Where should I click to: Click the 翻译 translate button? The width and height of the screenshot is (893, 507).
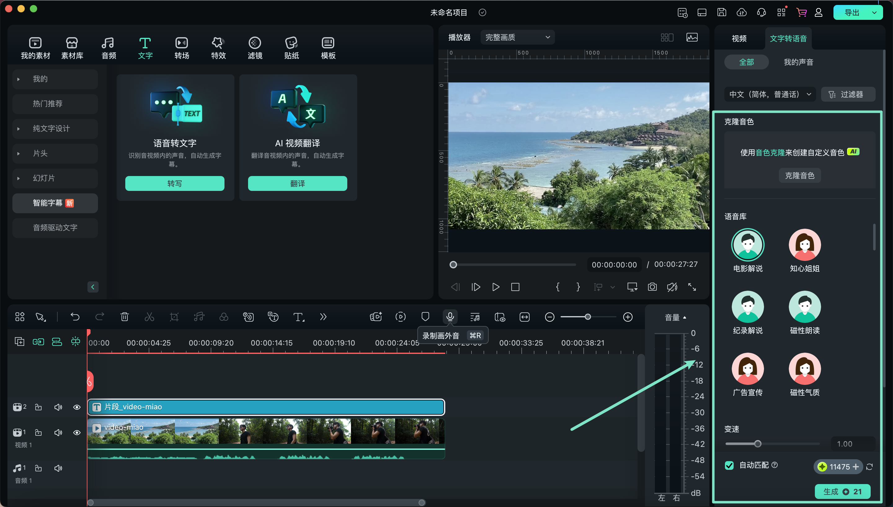click(x=297, y=183)
